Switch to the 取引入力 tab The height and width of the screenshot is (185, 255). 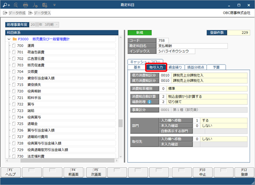tap(156, 67)
